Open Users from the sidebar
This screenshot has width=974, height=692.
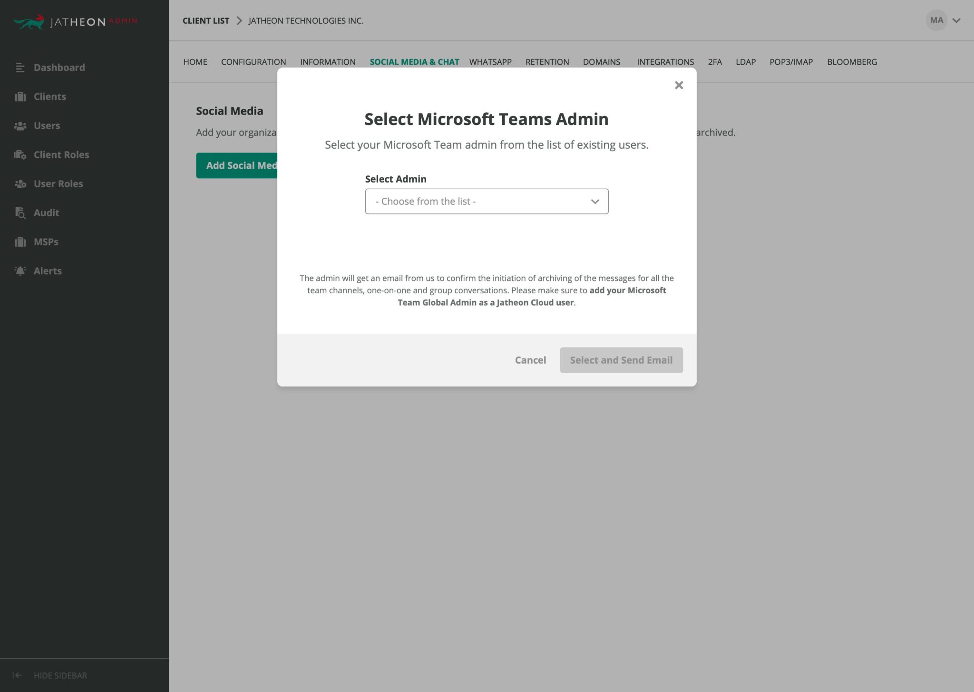pos(47,126)
